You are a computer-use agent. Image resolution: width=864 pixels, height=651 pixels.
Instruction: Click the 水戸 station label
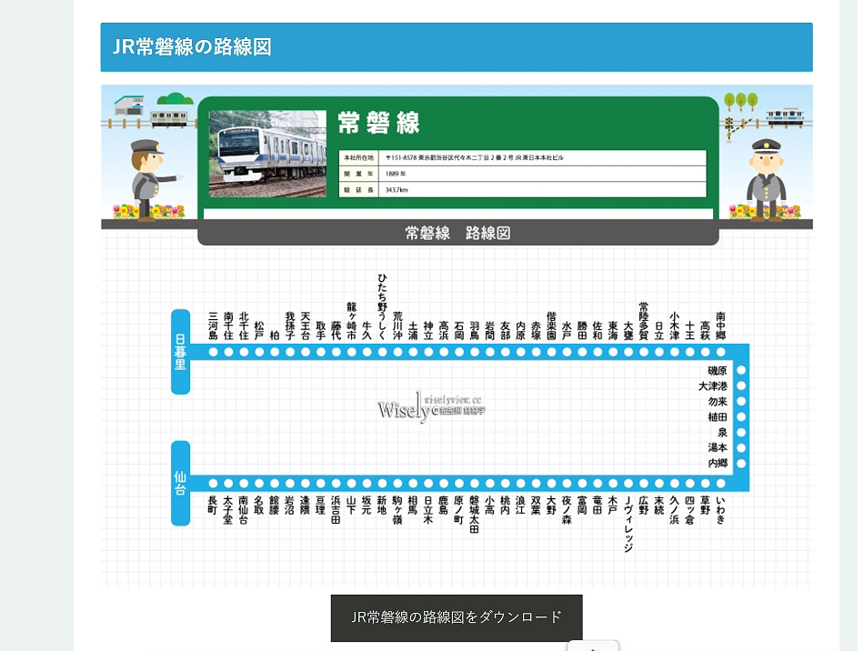(x=567, y=331)
